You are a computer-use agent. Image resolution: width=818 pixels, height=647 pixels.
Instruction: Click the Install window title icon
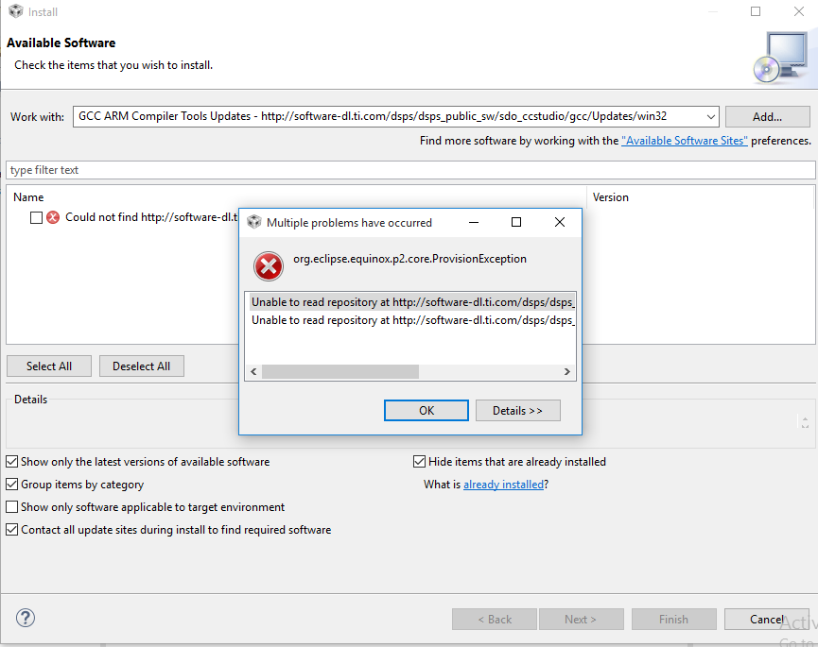pos(15,11)
